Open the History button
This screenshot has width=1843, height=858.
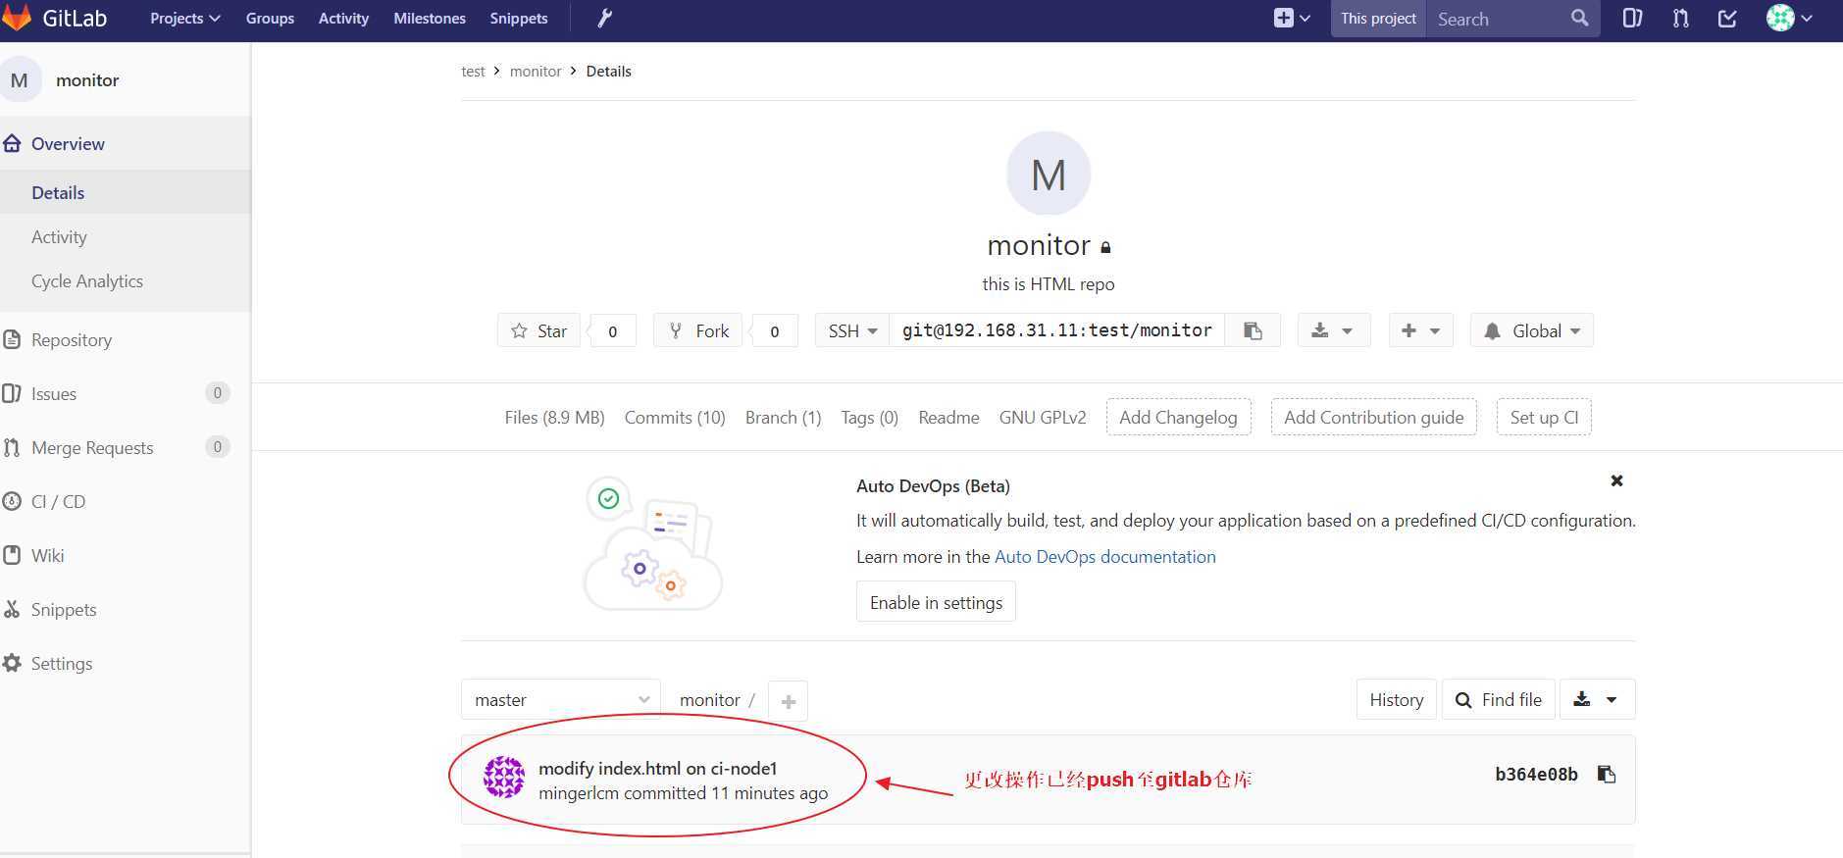[x=1396, y=699]
